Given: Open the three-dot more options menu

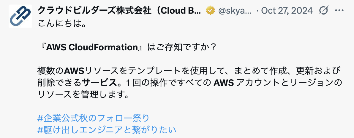Looking at the screenshot, I should point(339,11).
